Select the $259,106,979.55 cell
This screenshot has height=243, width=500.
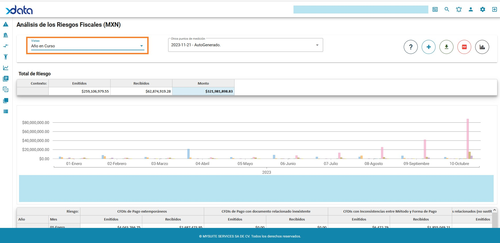tap(79, 91)
